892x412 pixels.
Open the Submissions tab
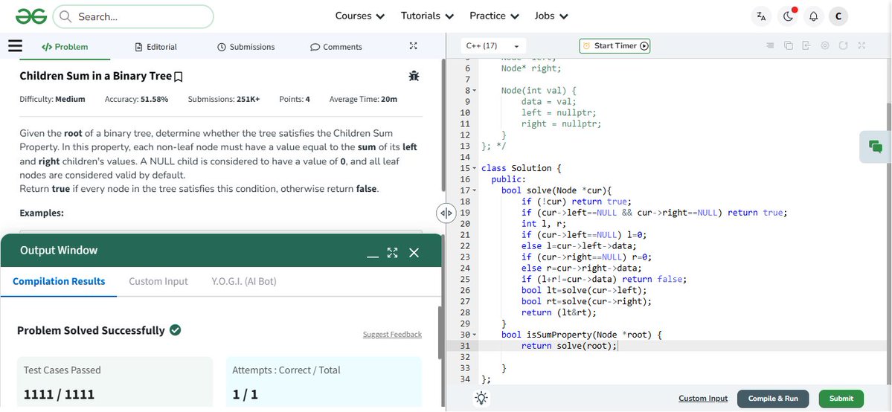[246, 47]
